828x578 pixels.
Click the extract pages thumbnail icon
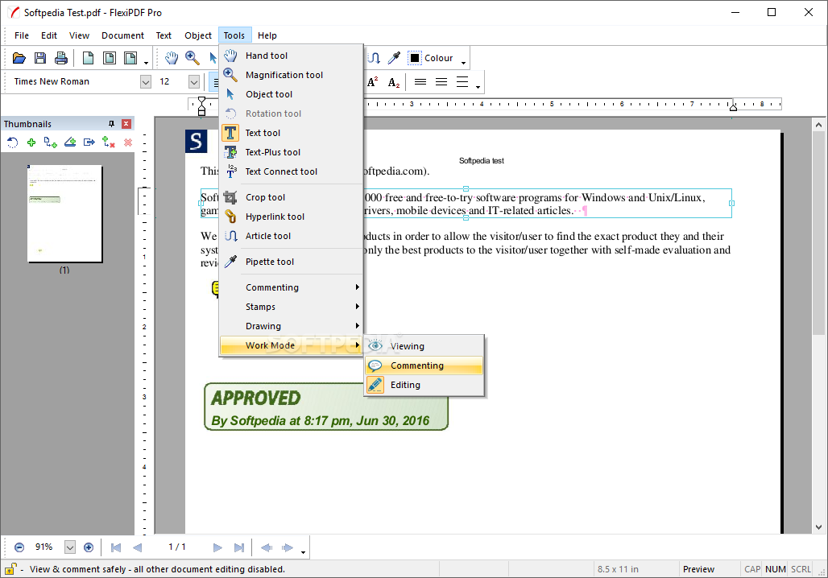[89, 142]
